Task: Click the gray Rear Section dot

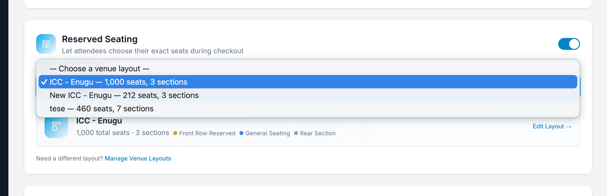Action: pos(296,133)
